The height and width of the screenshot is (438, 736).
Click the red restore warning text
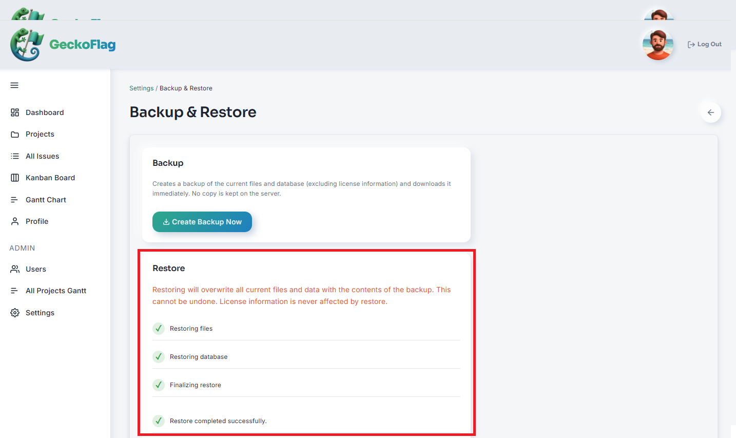pyautogui.click(x=302, y=296)
